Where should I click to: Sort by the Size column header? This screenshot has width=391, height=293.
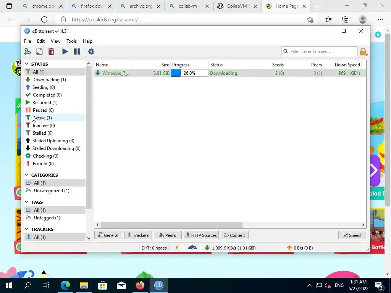pos(151,65)
